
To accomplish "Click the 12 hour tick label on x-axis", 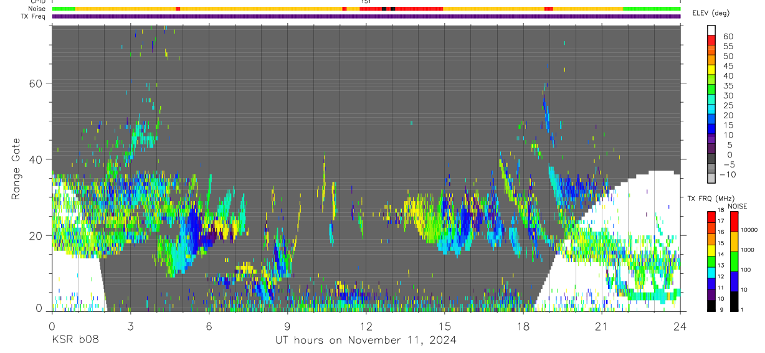I will coord(366,326).
